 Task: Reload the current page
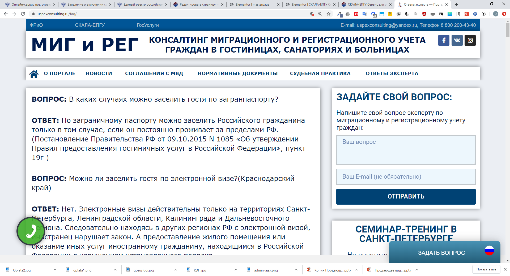click(x=23, y=14)
